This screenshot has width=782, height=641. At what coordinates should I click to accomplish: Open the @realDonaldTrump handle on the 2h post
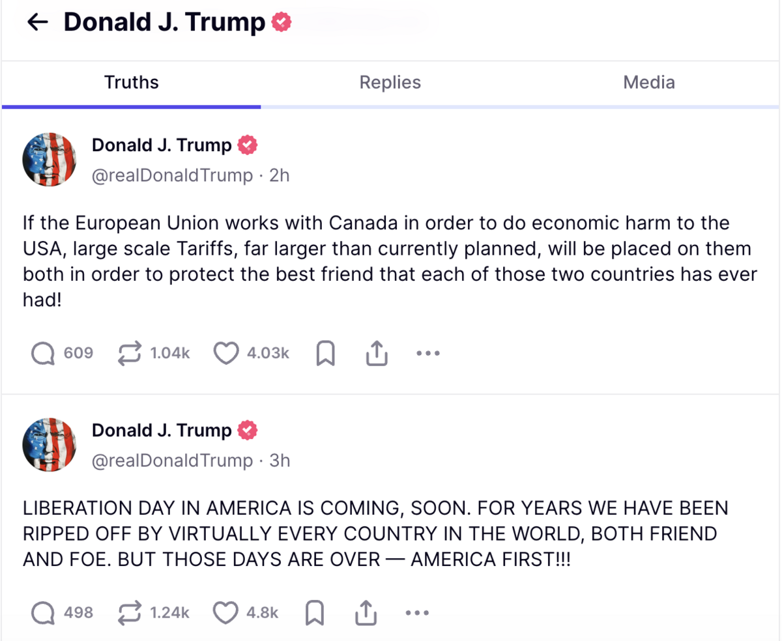[x=172, y=175]
